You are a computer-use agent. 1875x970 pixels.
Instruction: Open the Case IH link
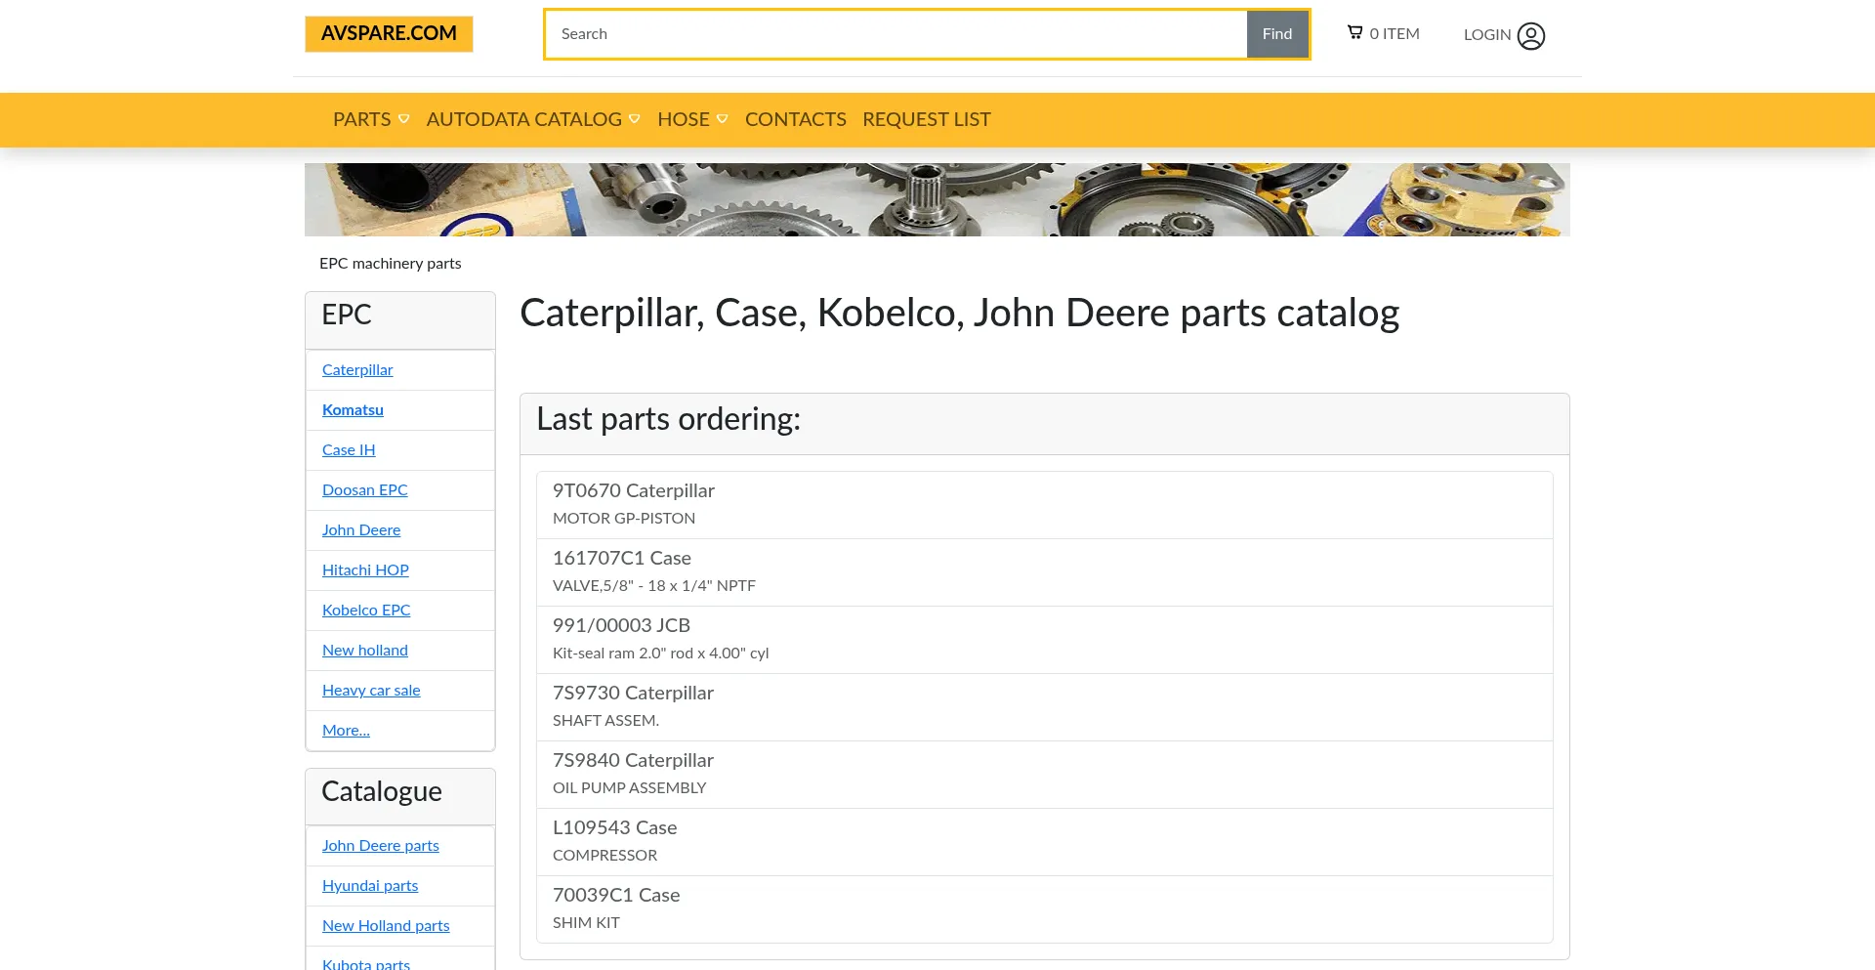349,450
